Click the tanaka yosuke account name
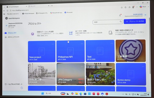The image size is (154, 98). click(x=138, y=14)
